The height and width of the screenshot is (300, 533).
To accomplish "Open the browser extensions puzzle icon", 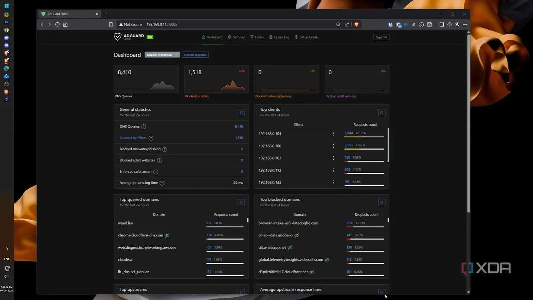I will (421, 24).
